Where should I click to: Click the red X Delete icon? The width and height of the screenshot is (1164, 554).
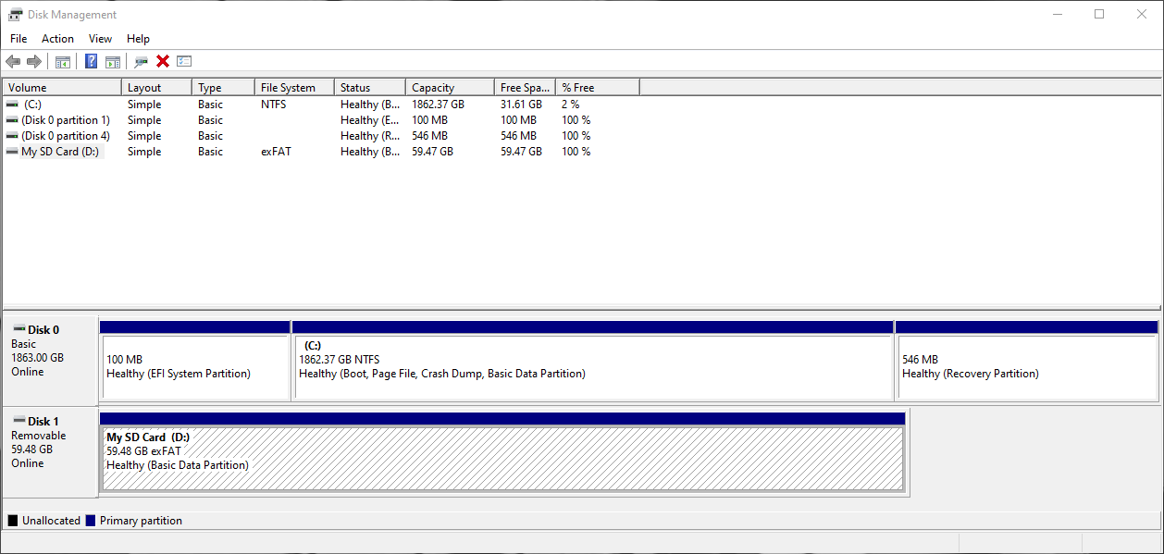click(163, 62)
